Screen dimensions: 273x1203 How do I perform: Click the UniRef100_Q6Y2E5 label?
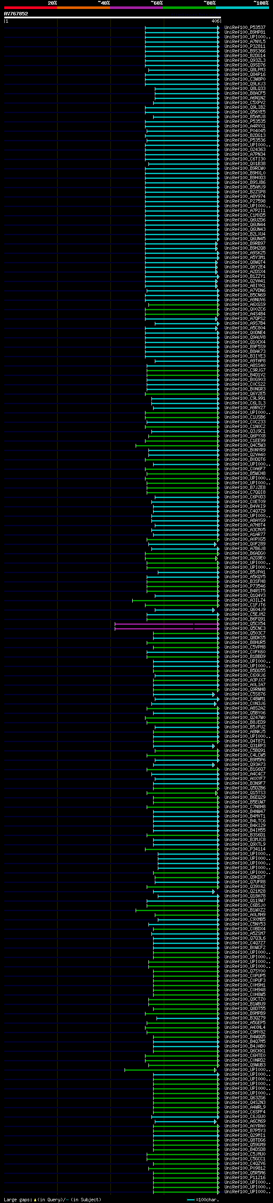pos(245,394)
